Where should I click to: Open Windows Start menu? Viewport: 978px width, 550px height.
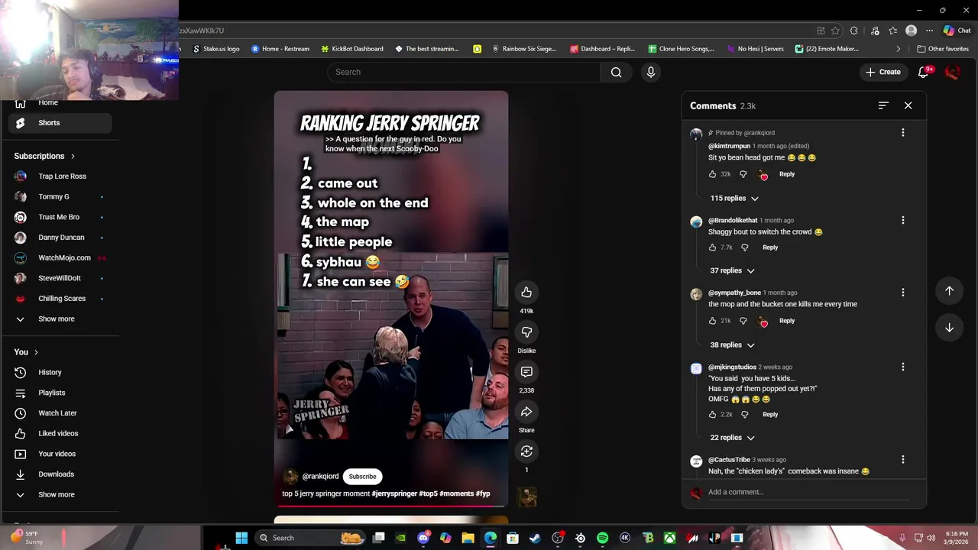pos(241,538)
